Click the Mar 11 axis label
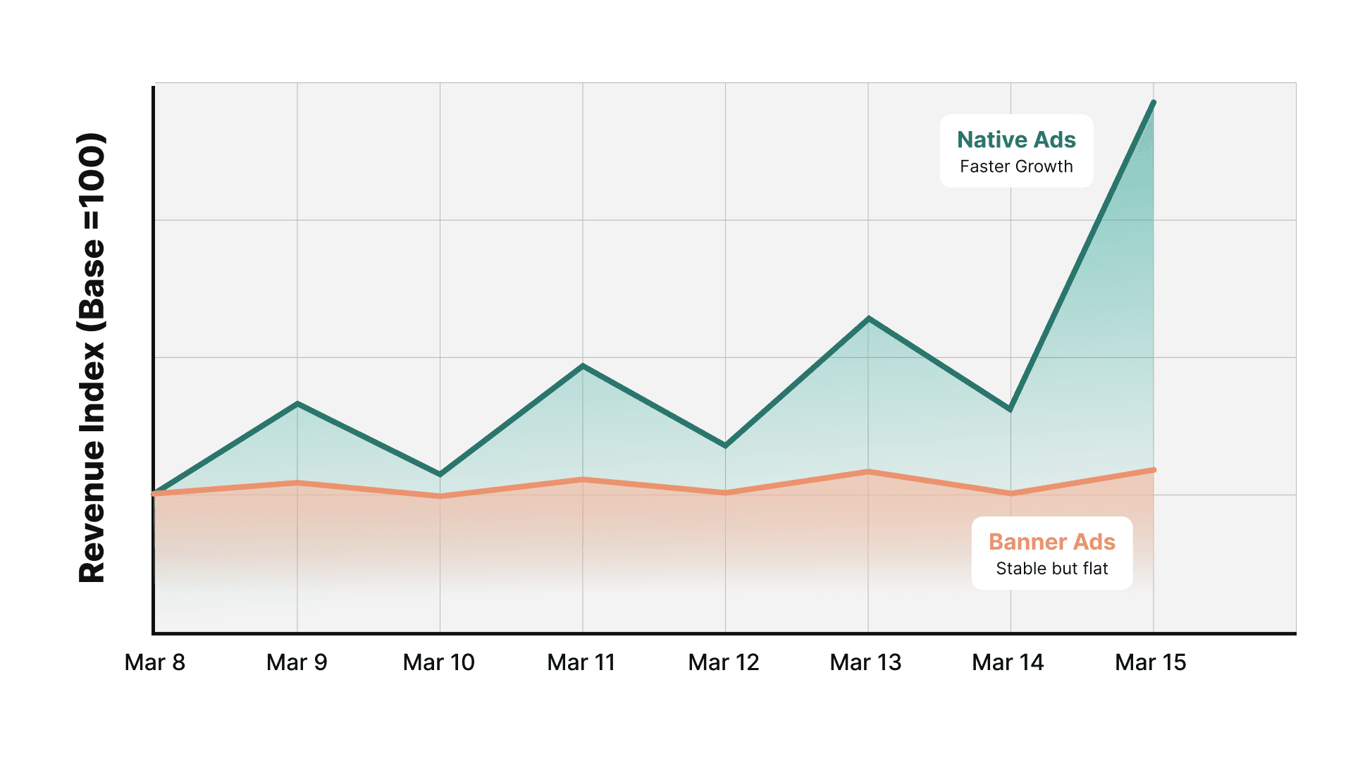 pyautogui.click(x=581, y=662)
